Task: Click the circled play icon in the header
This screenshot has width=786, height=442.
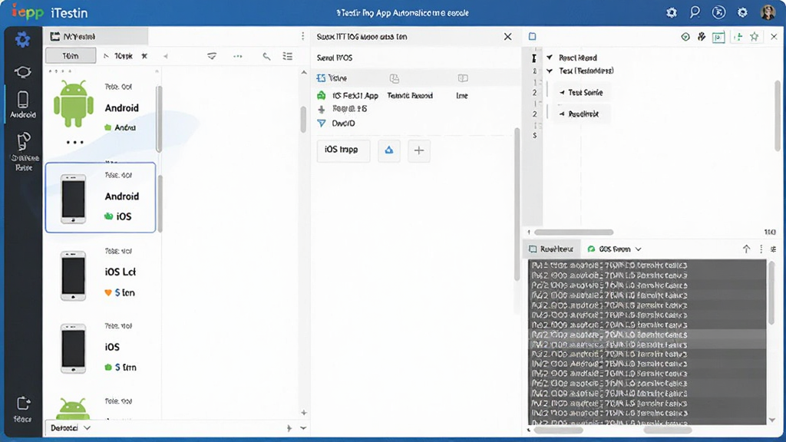Action: point(718,12)
